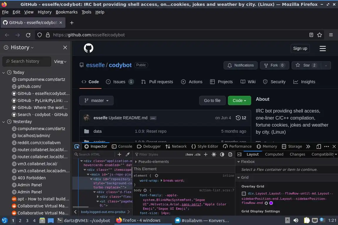Toggle reader view icon in address bar

click(311, 35)
